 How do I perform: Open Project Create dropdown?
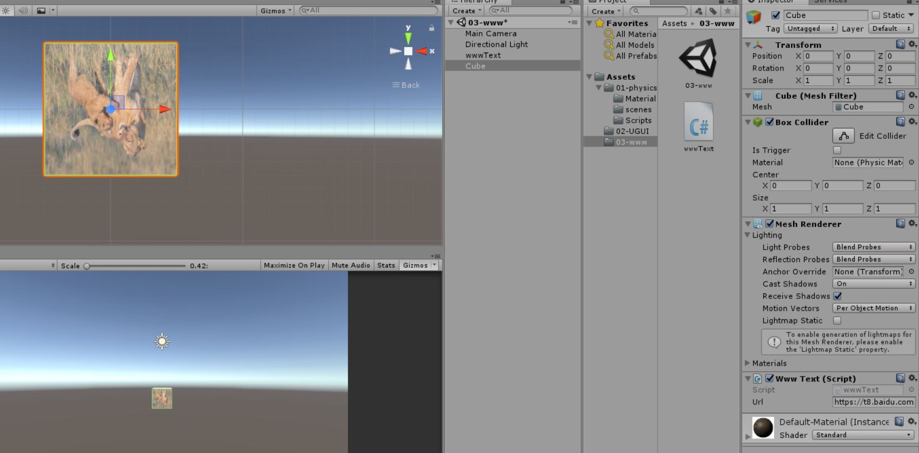[606, 11]
